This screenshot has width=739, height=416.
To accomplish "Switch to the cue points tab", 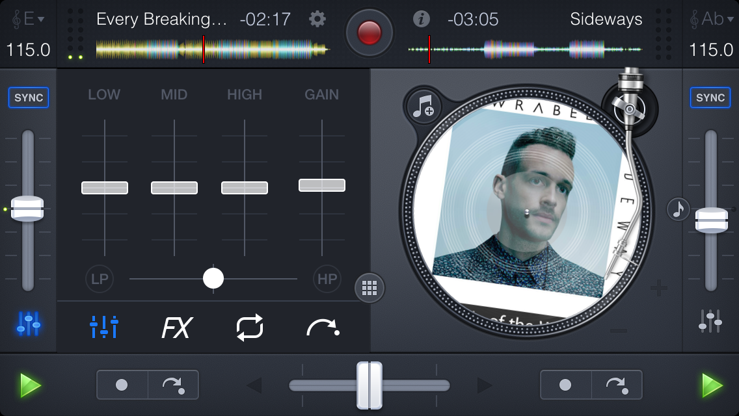I will click(x=323, y=328).
